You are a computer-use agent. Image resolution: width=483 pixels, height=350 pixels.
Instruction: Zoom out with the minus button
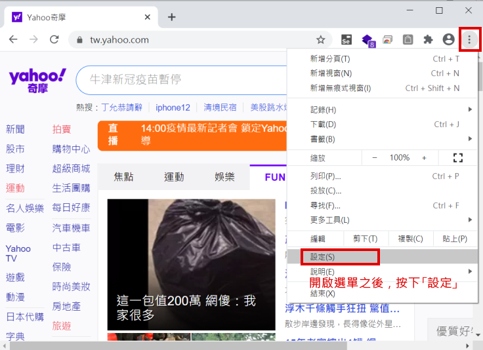[375, 158]
